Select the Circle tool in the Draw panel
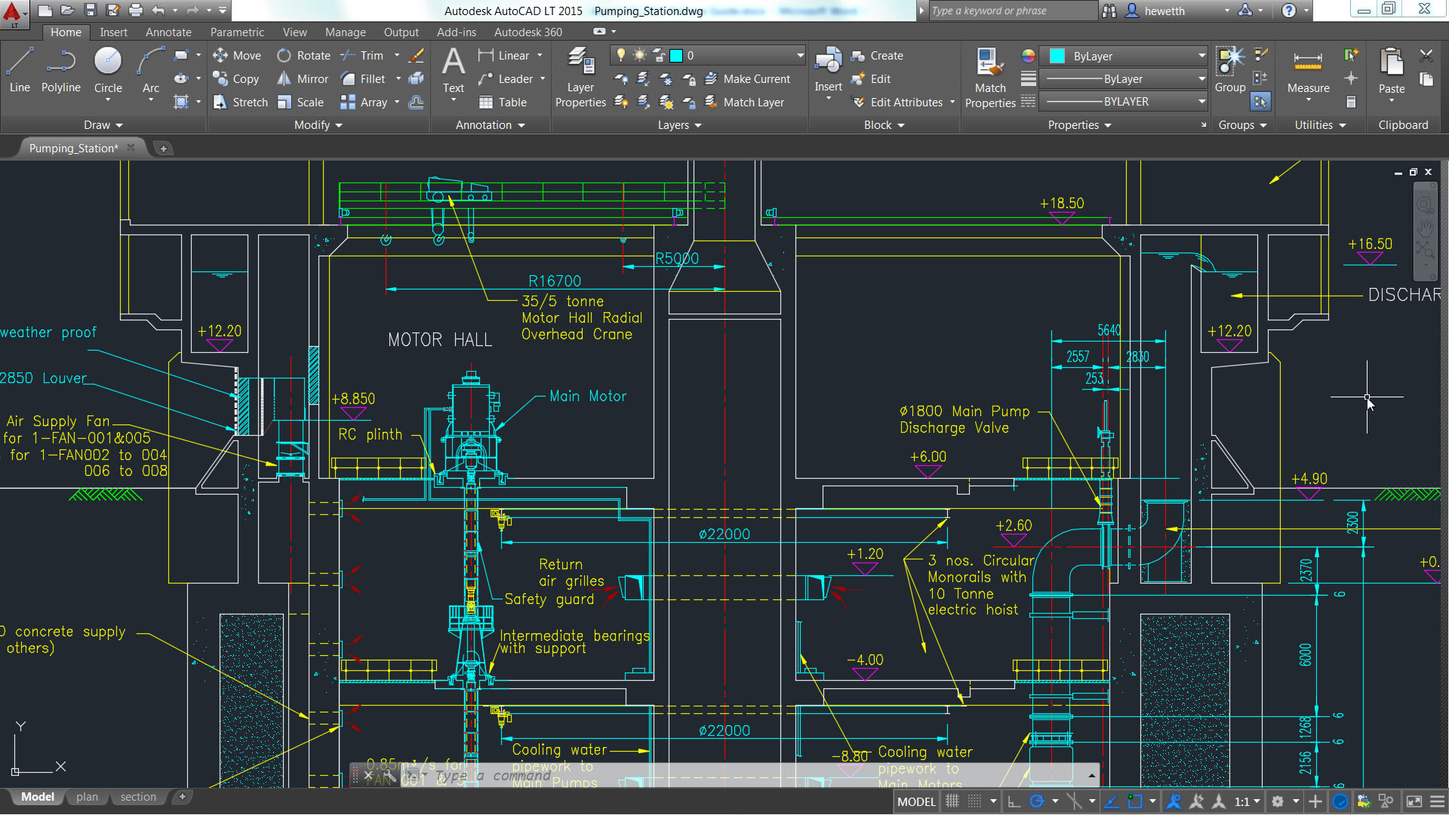 point(108,72)
